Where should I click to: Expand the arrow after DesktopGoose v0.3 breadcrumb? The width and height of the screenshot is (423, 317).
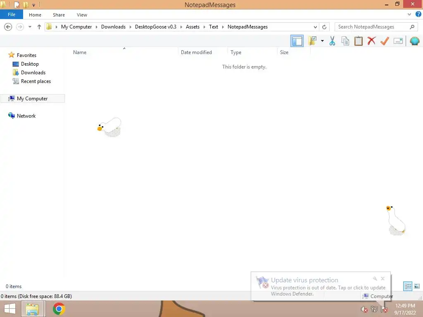coord(181,27)
